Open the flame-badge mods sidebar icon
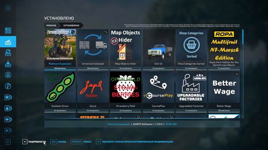Screen dimensions: 268x150 coord(8,108)
